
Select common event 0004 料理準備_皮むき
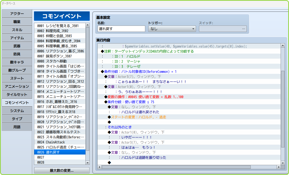(x=60, y=41)
